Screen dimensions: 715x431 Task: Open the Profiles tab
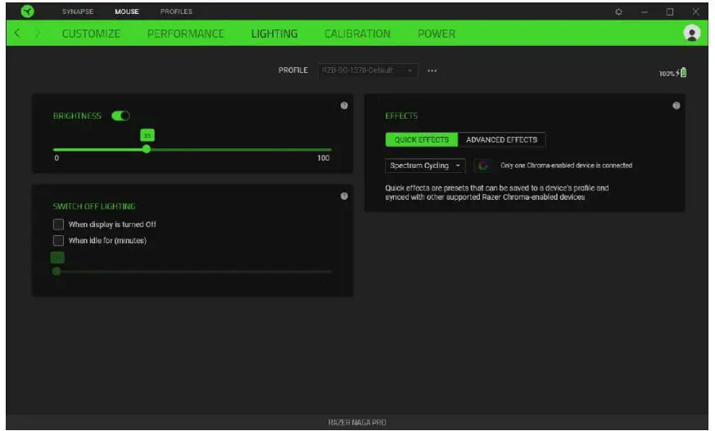pos(176,11)
